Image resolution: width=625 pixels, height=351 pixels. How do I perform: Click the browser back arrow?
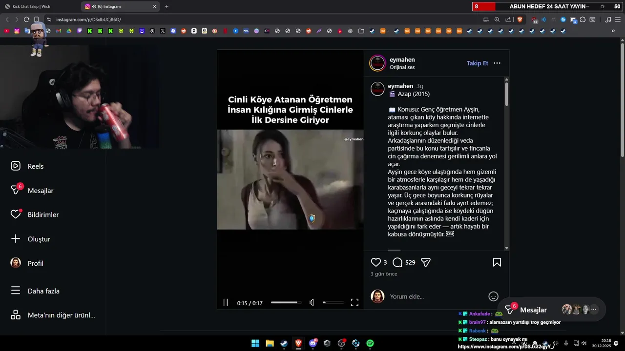(x=7, y=19)
